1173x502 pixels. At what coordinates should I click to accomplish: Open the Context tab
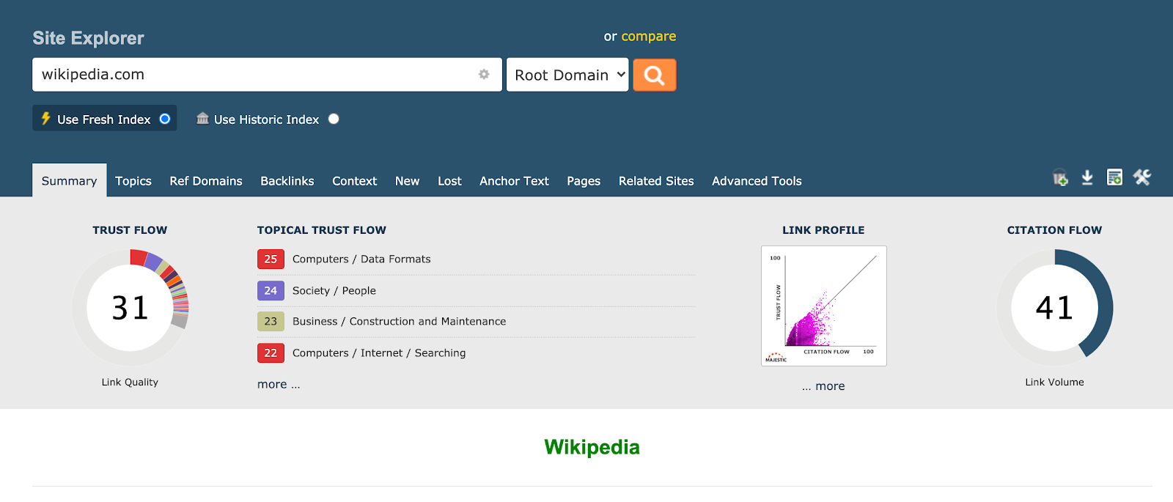(x=354, y=181)
